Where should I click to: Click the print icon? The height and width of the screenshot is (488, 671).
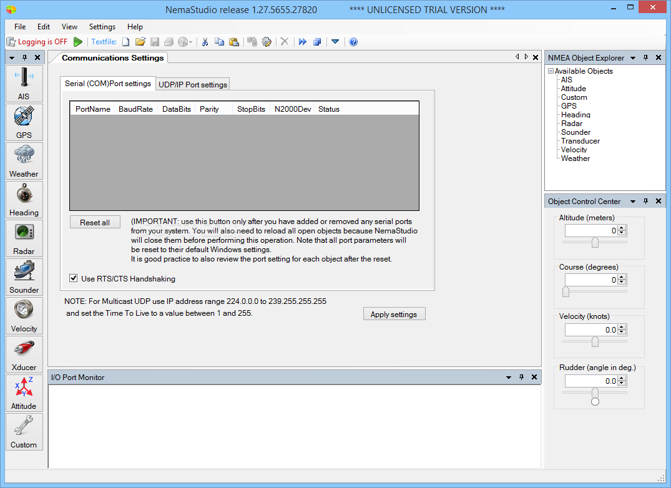(169, 42)
